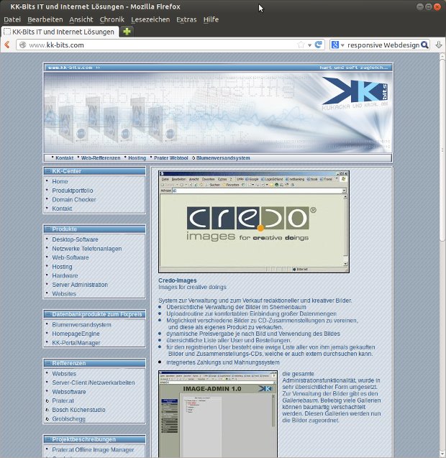
Task: Click the Google search engine icon
Action: click(x=335, y=45)
